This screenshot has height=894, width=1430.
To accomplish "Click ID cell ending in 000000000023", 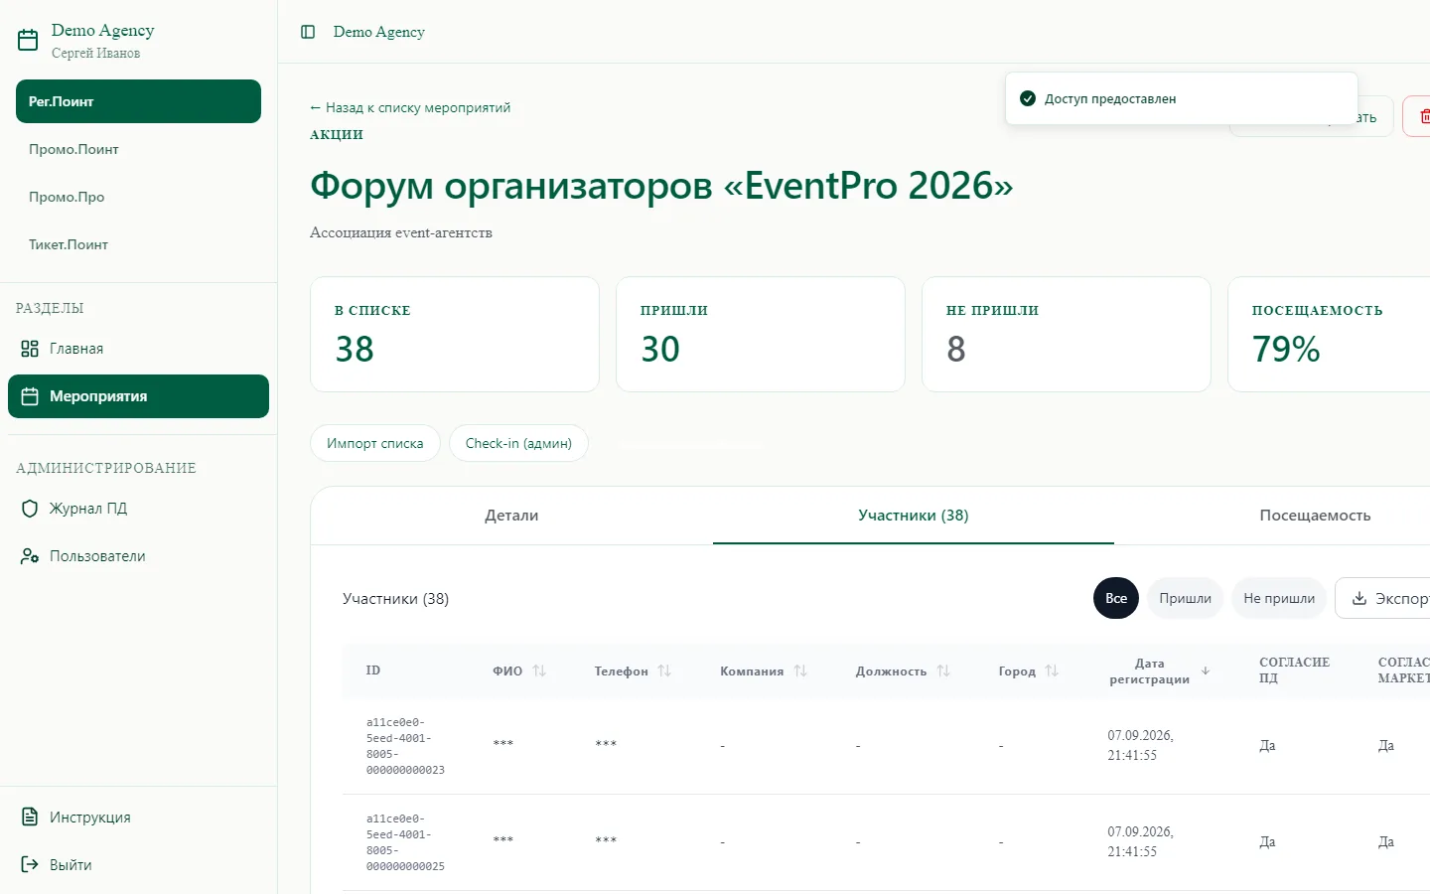I will tap(405, 746).
